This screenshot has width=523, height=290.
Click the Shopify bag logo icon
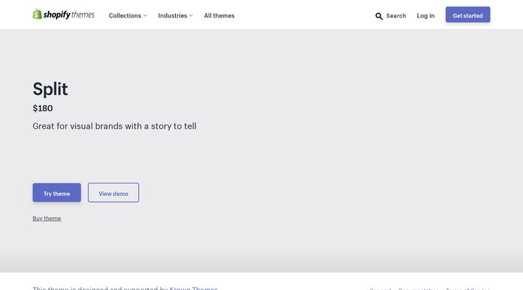[37, 14]
